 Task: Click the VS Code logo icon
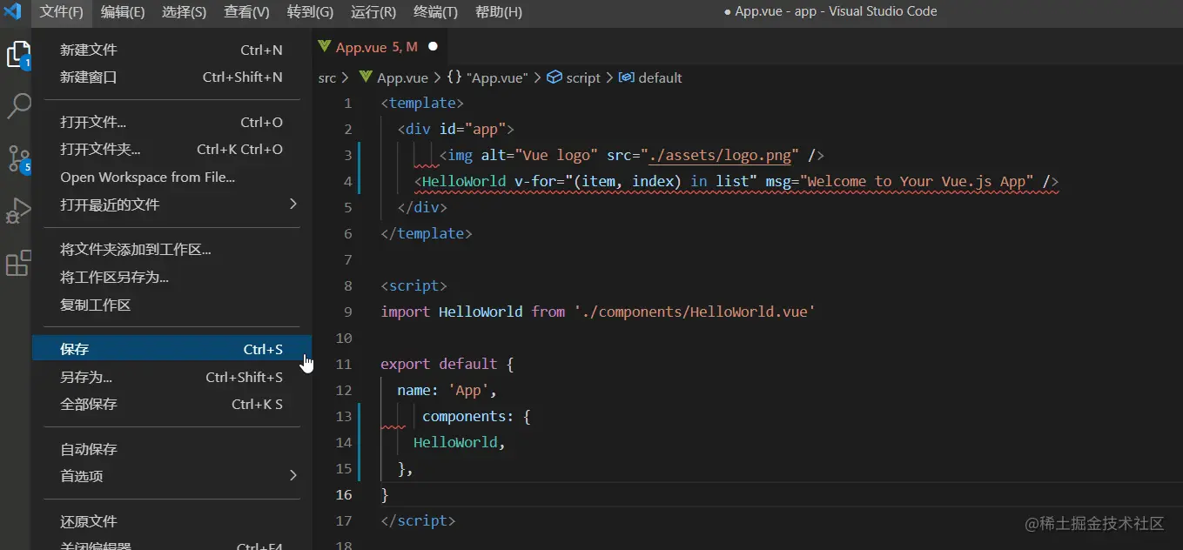point(12,11)
